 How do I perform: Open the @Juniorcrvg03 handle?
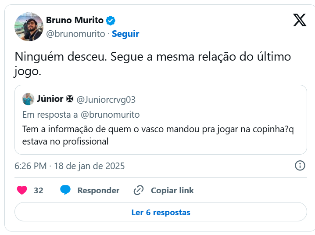click(106, 100)
